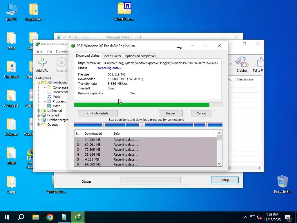
Task: Click the Resume toolbar button in IDM
Action: pyautogui.click(x=61, y=65)
